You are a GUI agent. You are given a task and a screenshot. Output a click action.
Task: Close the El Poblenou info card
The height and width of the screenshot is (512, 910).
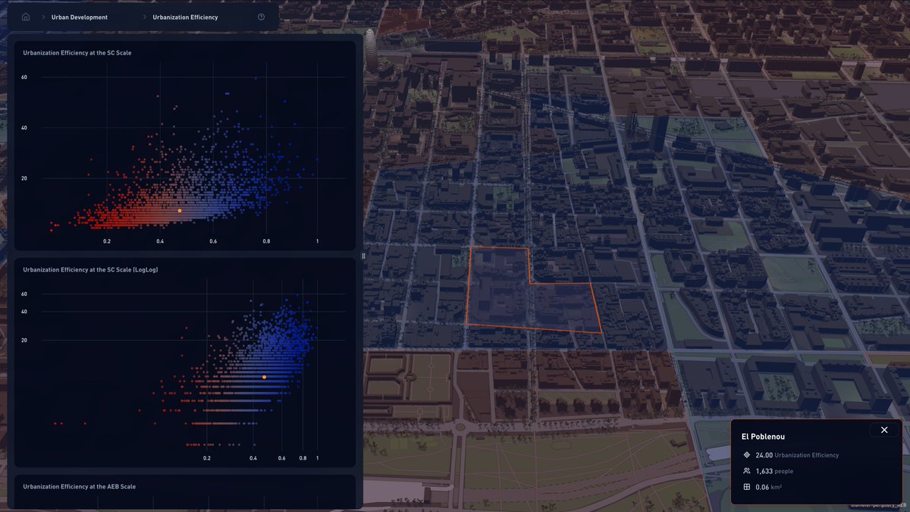coord(884,430)
